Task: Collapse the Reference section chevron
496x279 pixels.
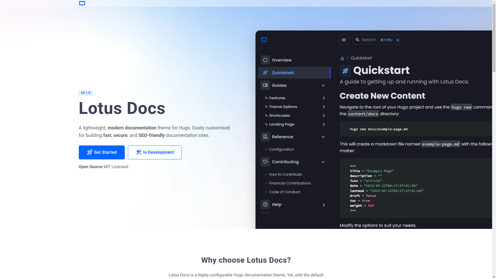Action: click(x=323, y=137)
